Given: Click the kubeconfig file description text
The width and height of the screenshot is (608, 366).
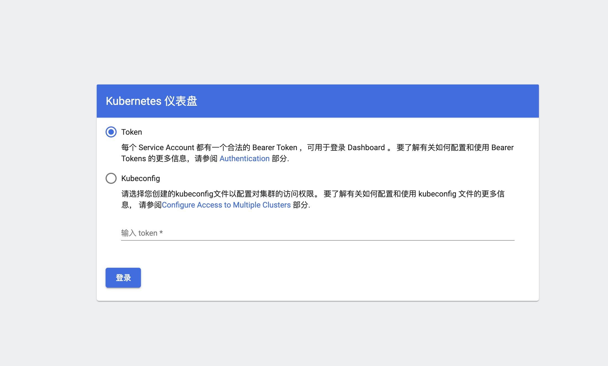Looking at the screenshot, I should click(304, 199).
